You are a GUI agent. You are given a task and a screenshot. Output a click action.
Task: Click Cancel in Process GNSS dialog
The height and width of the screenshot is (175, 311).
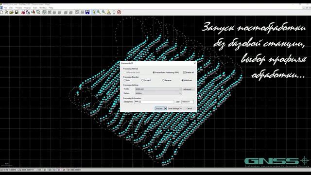click(x=189, y=108)
